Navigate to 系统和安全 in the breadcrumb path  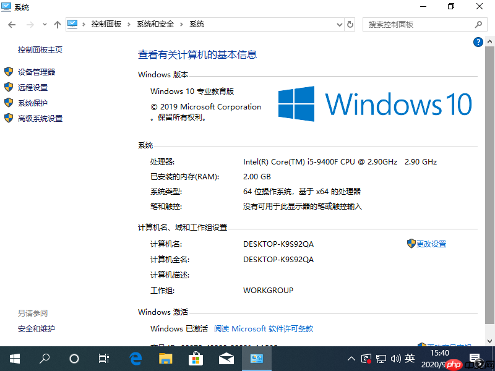tap(156, 24)
